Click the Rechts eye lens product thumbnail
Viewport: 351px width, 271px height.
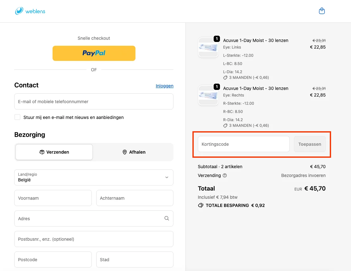[208, 95]
